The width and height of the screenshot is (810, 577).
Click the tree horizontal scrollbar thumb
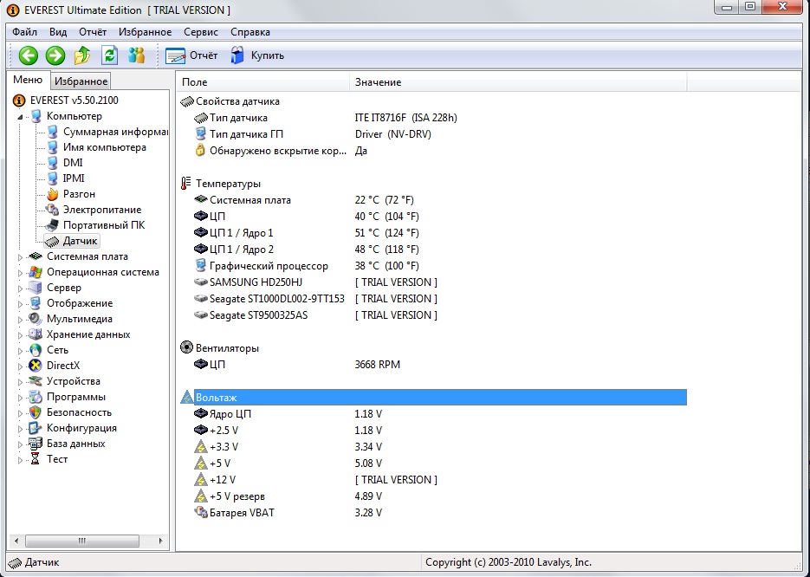(x=82, y=541)
